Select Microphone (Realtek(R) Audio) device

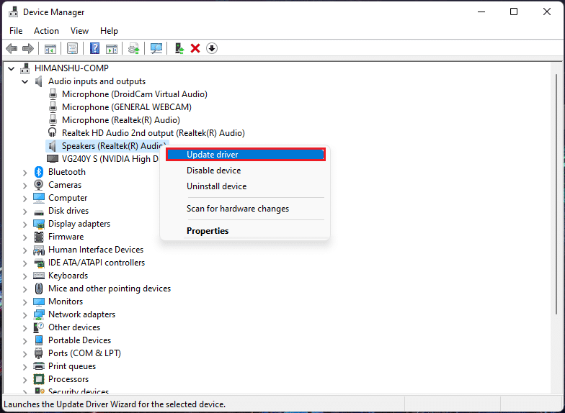121,120
